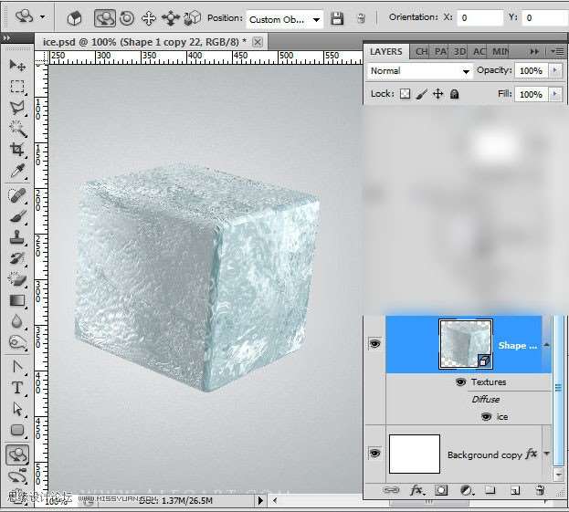This screenshot has width=569, height=512.
Task: Select the Eyedropper tool
Action: coord(17,171)
